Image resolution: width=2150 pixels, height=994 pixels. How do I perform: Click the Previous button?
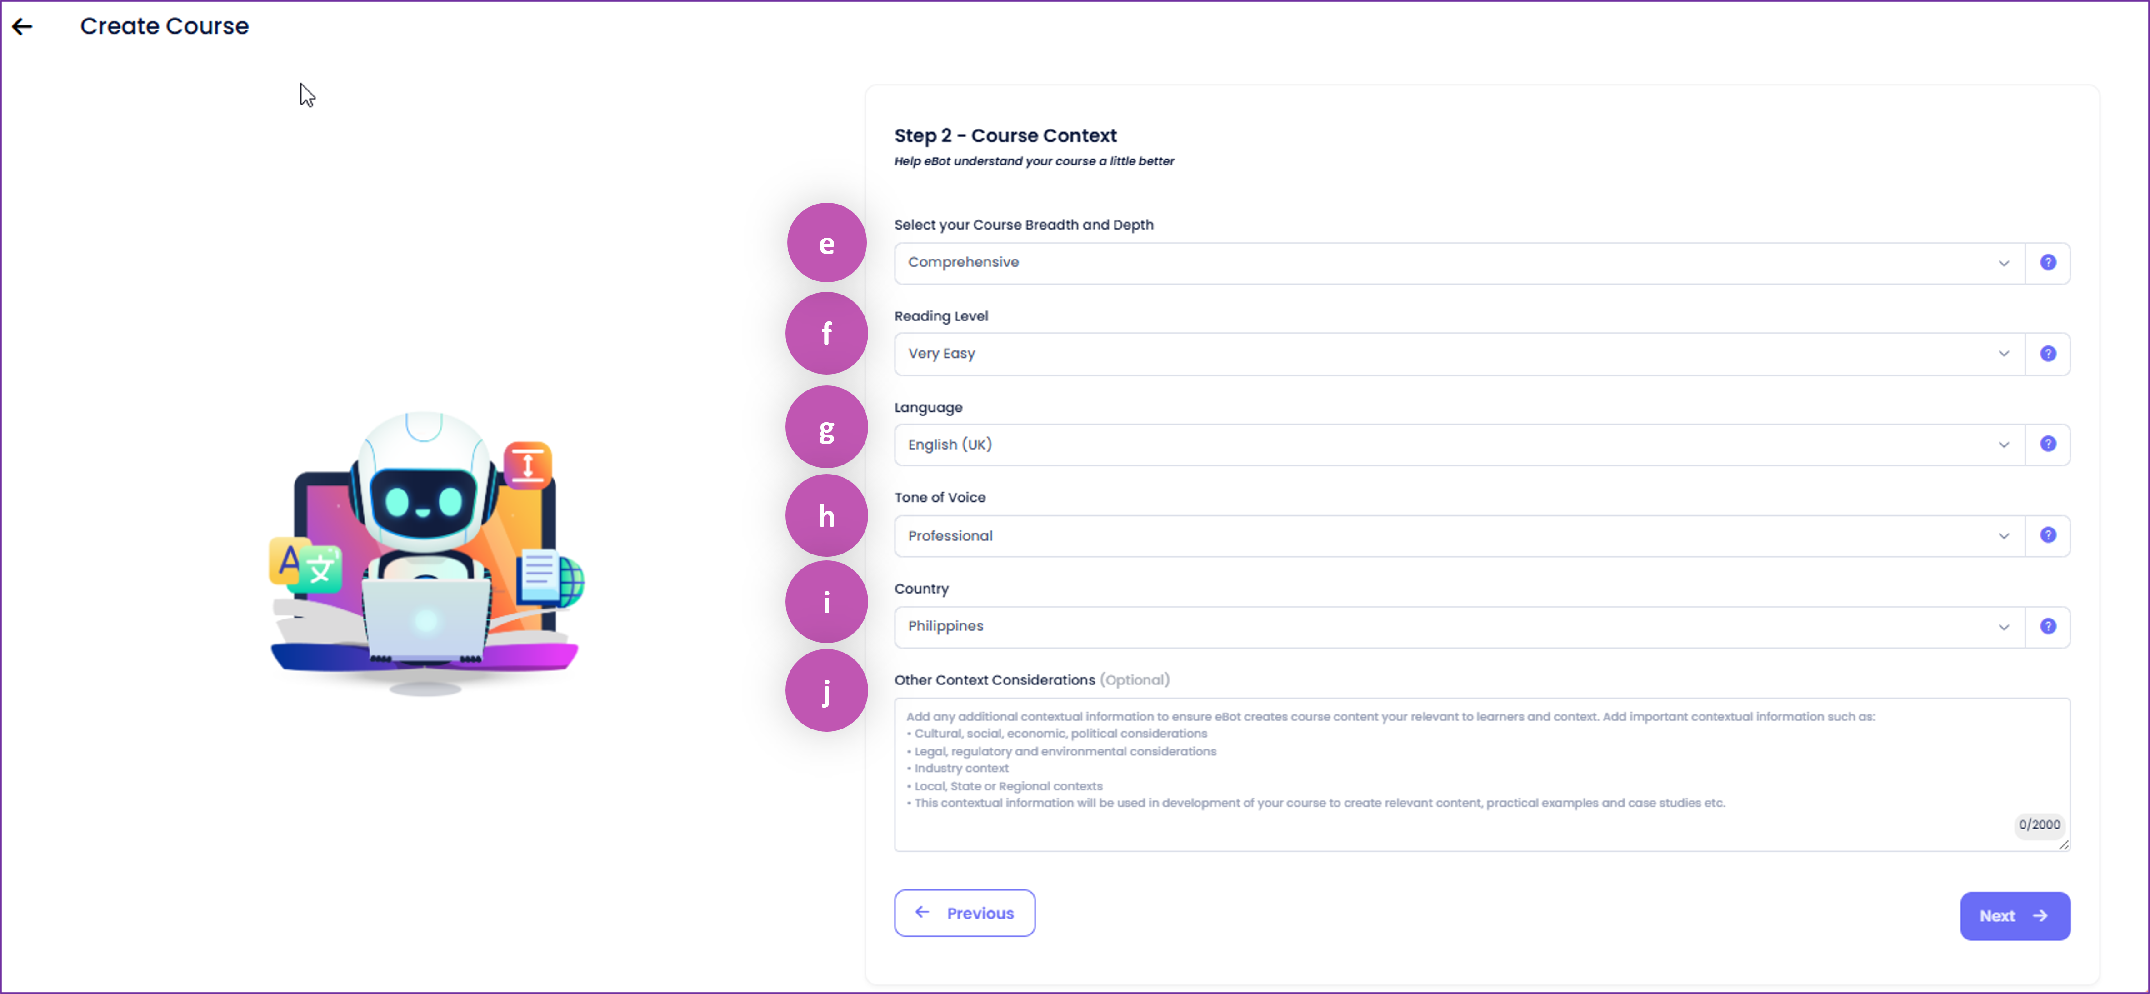click(x=965, y=913)
